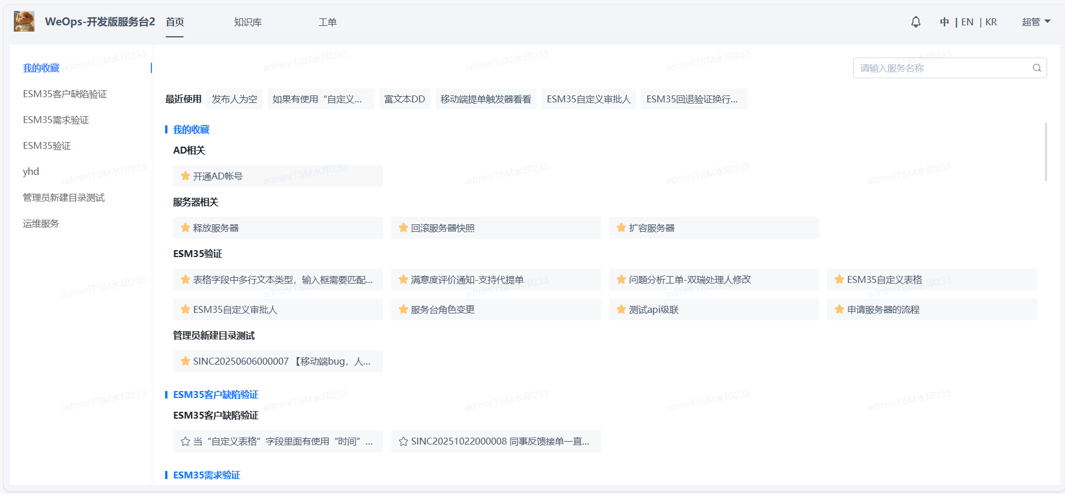Focus the service name search field
1065x494 pixels.
click(944, 68)
